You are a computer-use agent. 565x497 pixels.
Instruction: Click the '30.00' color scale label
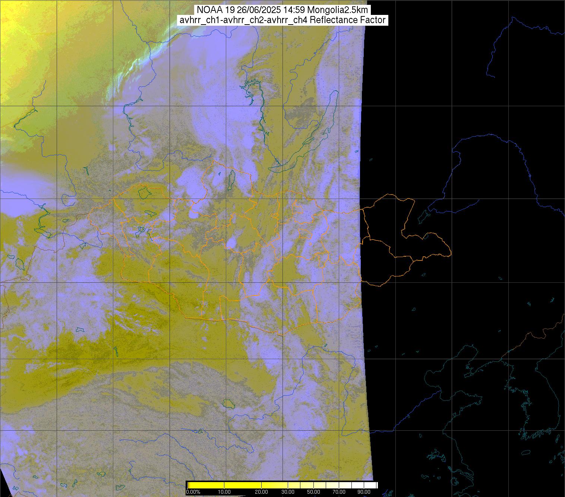[288, 492]
